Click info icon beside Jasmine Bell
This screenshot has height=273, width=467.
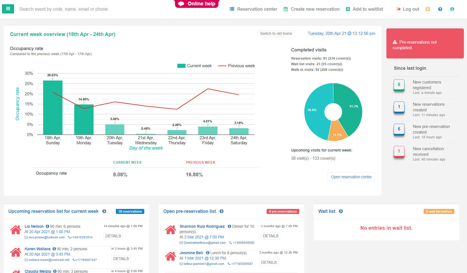click(207, 253)
